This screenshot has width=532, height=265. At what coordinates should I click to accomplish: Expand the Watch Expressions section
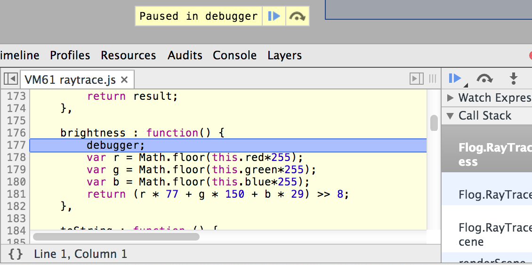pos(451,98)
